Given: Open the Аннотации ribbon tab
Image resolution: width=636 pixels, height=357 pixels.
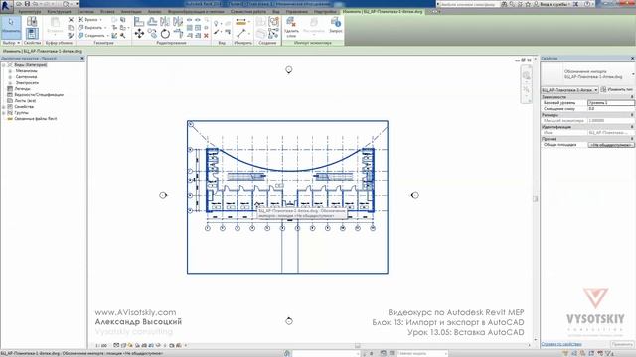Looking at the screenshot, I should (131, 12).
